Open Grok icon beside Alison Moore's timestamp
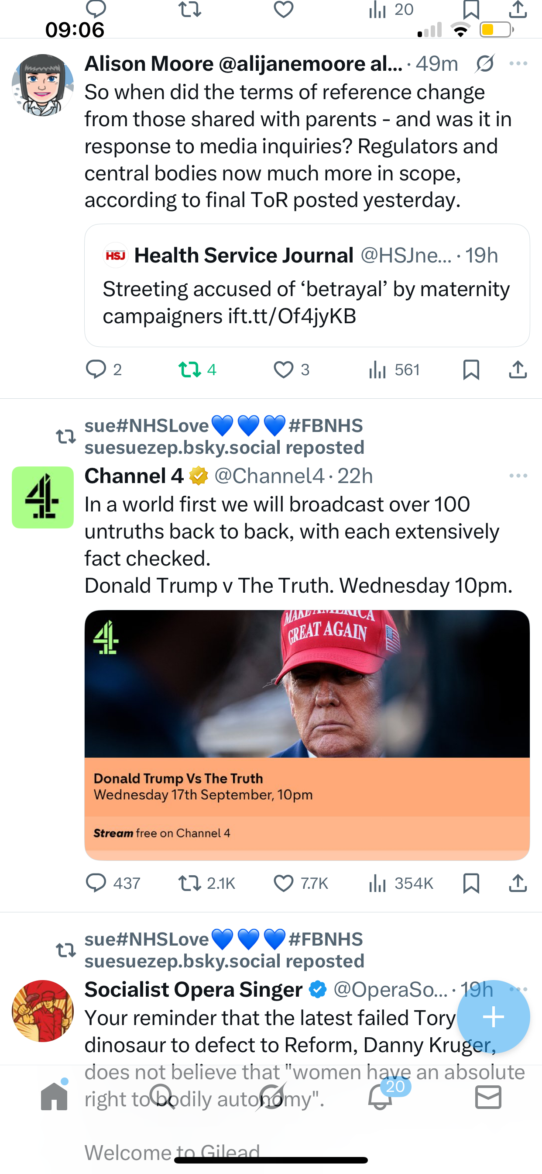542x1174 pixels. (484, 64)
